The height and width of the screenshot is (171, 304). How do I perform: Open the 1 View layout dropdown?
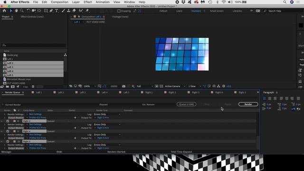194,86
